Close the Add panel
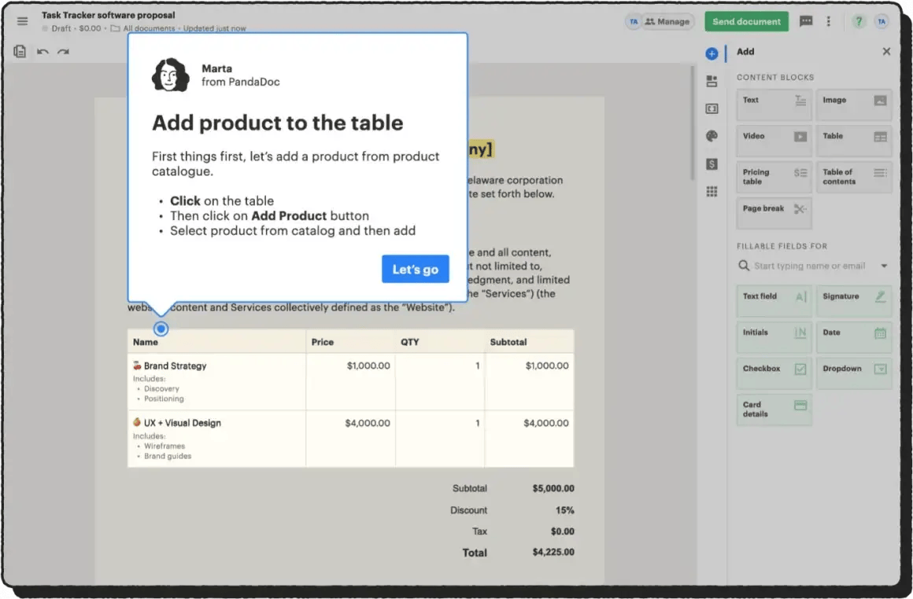 (x=886, y=52)
